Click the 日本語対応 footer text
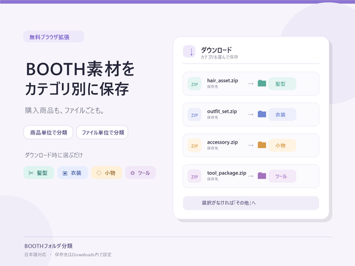Image resolution: width=355 pixels, height=266 pixels. pos(35,255)
